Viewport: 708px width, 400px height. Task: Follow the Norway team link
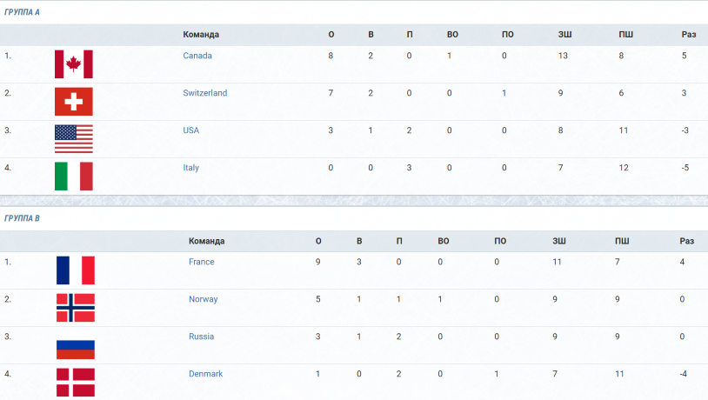pos(204,299)
